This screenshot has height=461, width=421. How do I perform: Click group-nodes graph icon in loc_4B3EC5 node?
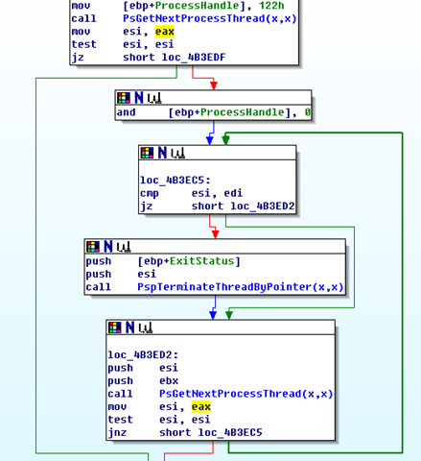(x=178, y=154)
